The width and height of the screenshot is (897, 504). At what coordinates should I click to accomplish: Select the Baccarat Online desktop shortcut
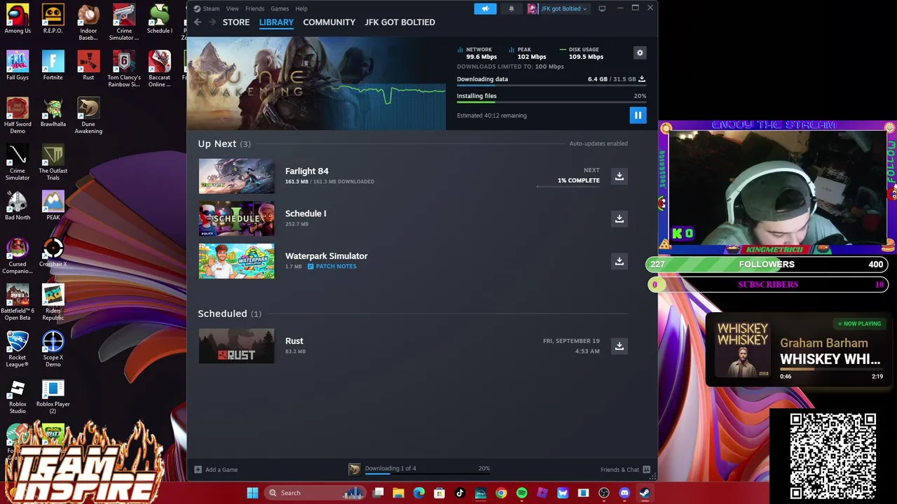point(159,69)
